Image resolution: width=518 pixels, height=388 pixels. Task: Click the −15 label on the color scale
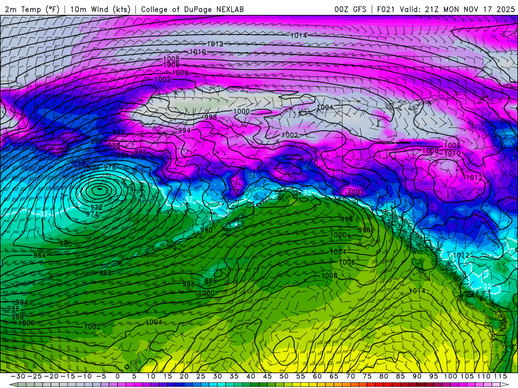click(68, 376)
